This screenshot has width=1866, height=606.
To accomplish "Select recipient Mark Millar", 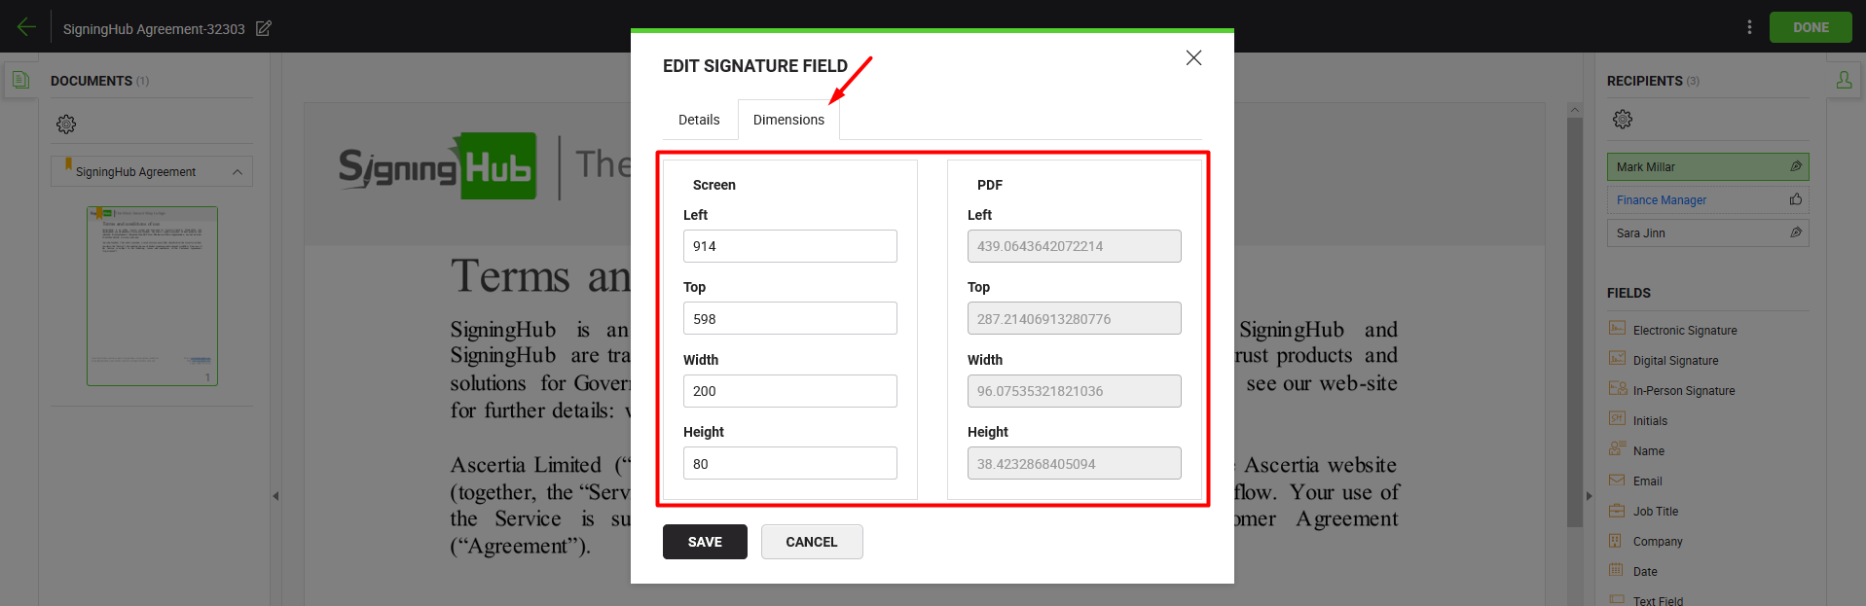I will [x=1708, y=166].
